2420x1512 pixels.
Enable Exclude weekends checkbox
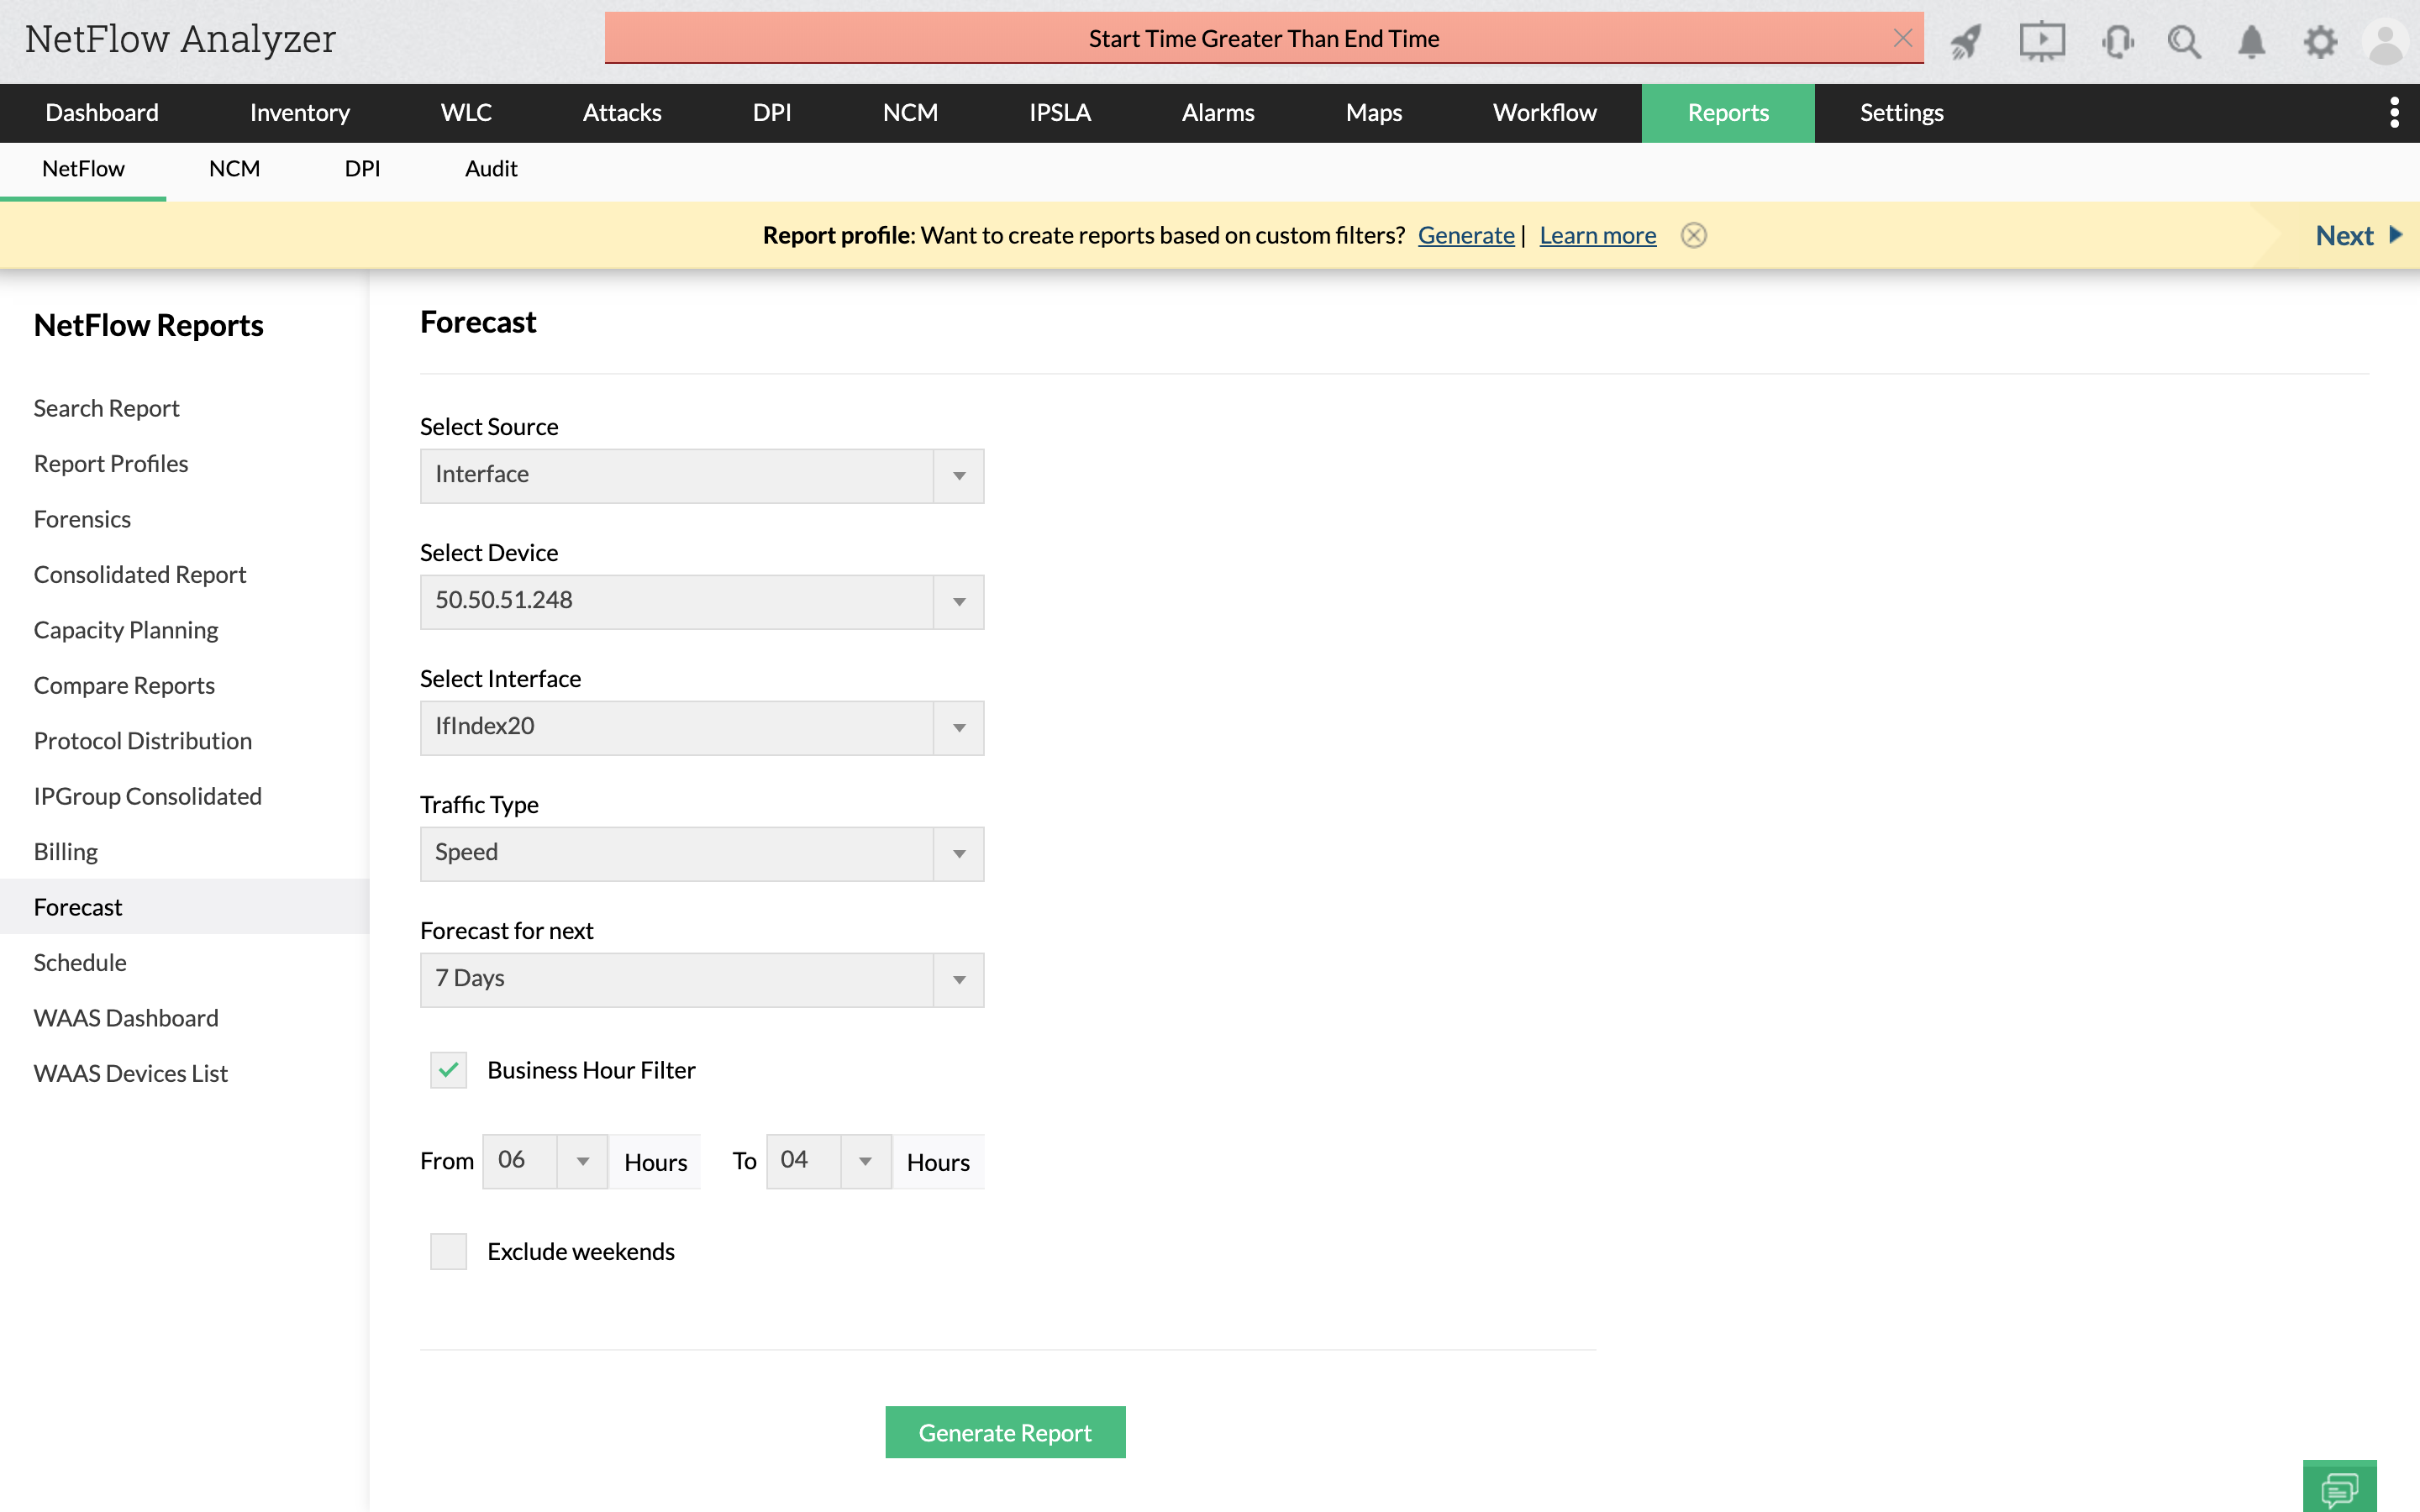coord(448,1251)
